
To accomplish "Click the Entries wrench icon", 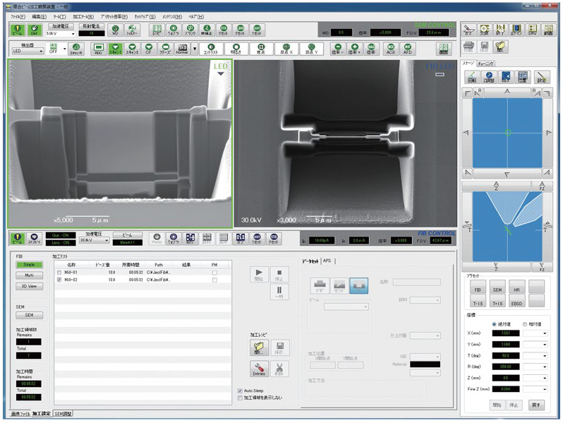I will point(259,369).
